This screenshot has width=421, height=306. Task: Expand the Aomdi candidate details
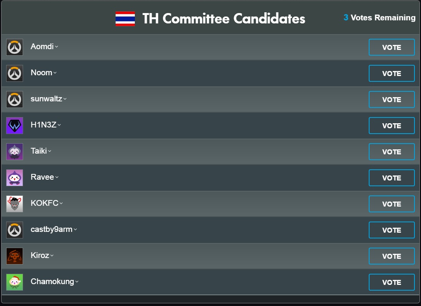pyautogui.click(x=56, y=47)
